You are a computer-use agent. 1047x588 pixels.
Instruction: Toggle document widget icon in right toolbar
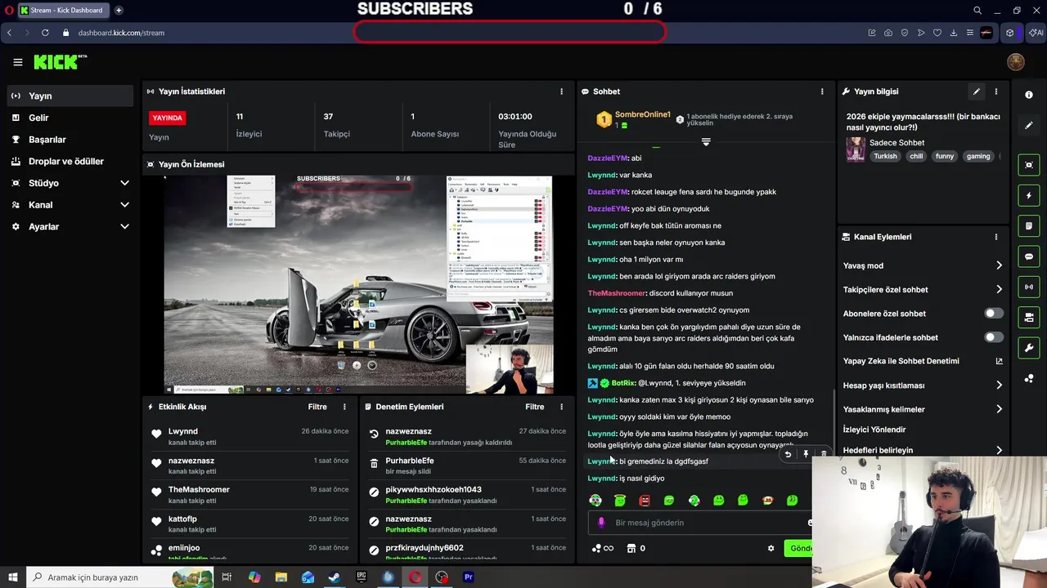pos(1029,226)
